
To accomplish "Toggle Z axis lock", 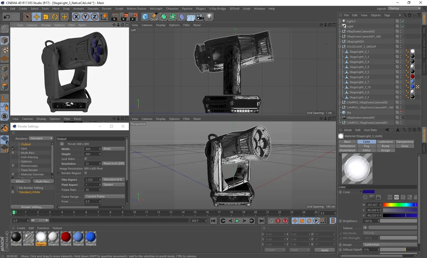I will [x=95, y=17].
